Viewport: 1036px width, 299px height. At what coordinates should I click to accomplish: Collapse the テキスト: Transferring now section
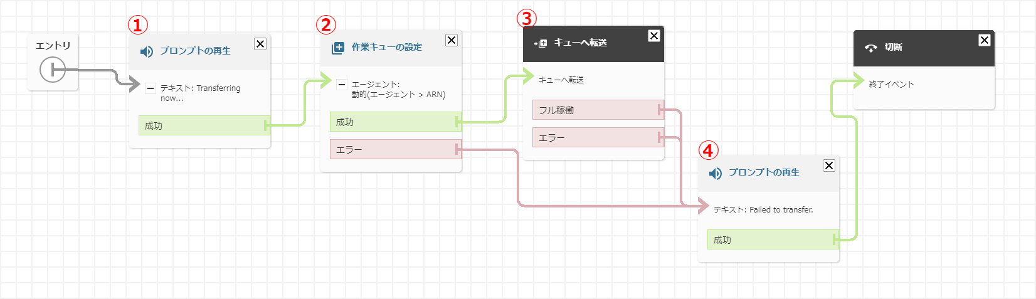point(150,88)
